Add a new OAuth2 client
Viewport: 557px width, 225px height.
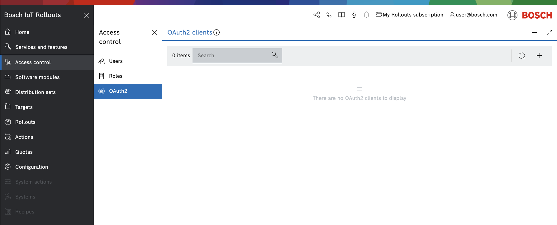point(539,56)
